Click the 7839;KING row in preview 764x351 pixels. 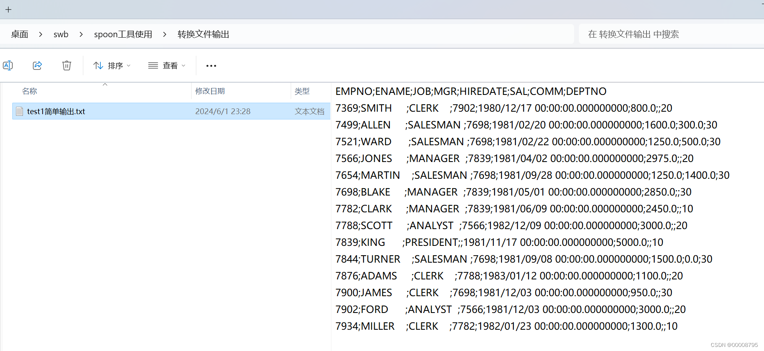point(499,242)
